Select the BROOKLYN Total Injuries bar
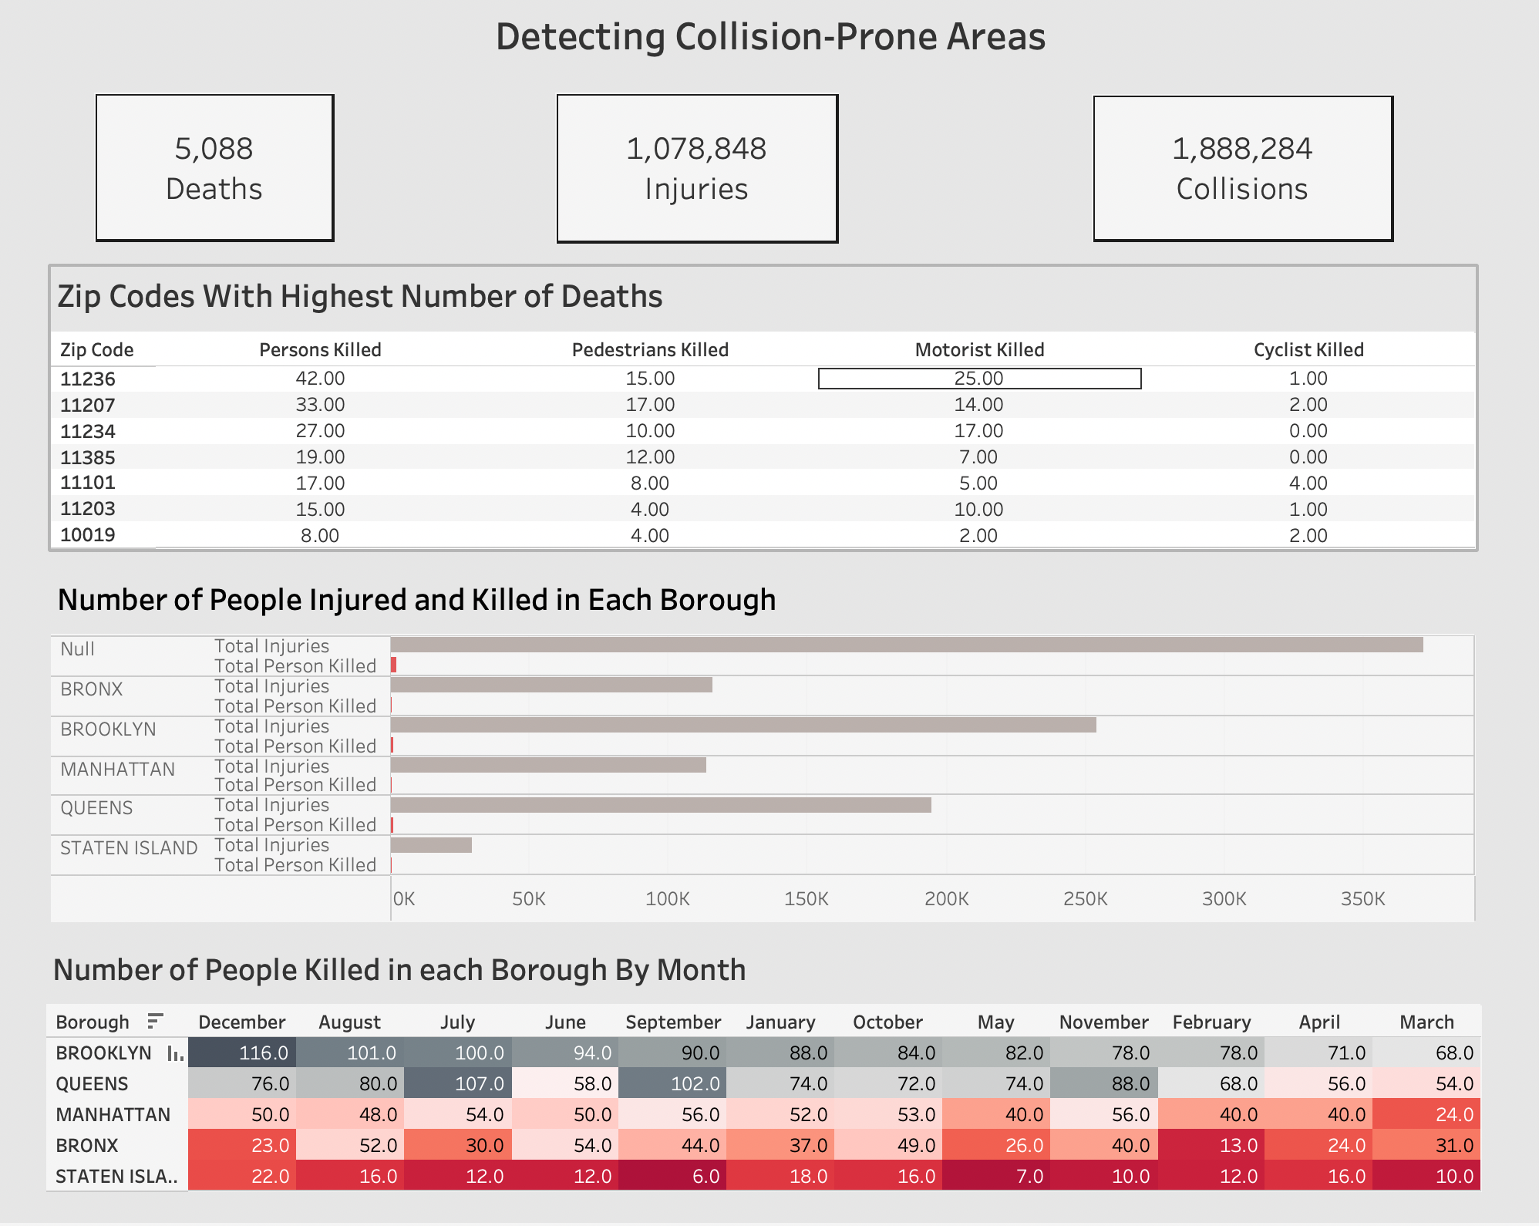This screenshot has width=1539, height=1226. pos(743,725)
